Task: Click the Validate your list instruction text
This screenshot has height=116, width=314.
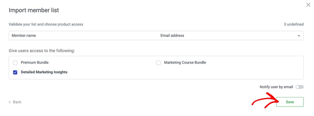Action: [x=46, y=24]
